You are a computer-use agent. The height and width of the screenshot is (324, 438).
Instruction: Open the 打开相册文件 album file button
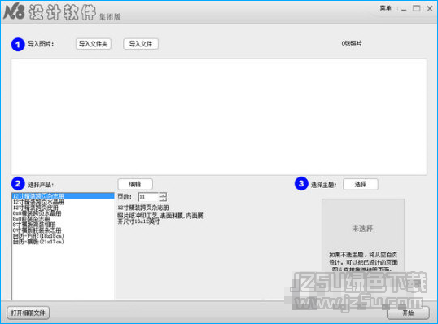(x=28, y=313)
